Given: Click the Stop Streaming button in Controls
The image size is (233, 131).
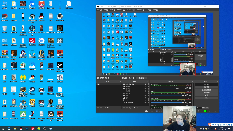Looking at the screenshot, I should tap(206, 84).
